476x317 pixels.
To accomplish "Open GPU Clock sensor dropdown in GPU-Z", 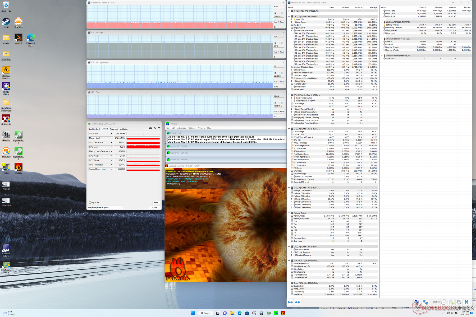I will pos(111,134).
